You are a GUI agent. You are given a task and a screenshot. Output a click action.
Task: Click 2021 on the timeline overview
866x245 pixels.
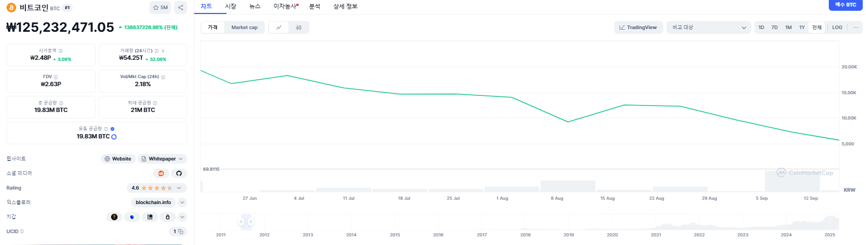click(656, 235)
